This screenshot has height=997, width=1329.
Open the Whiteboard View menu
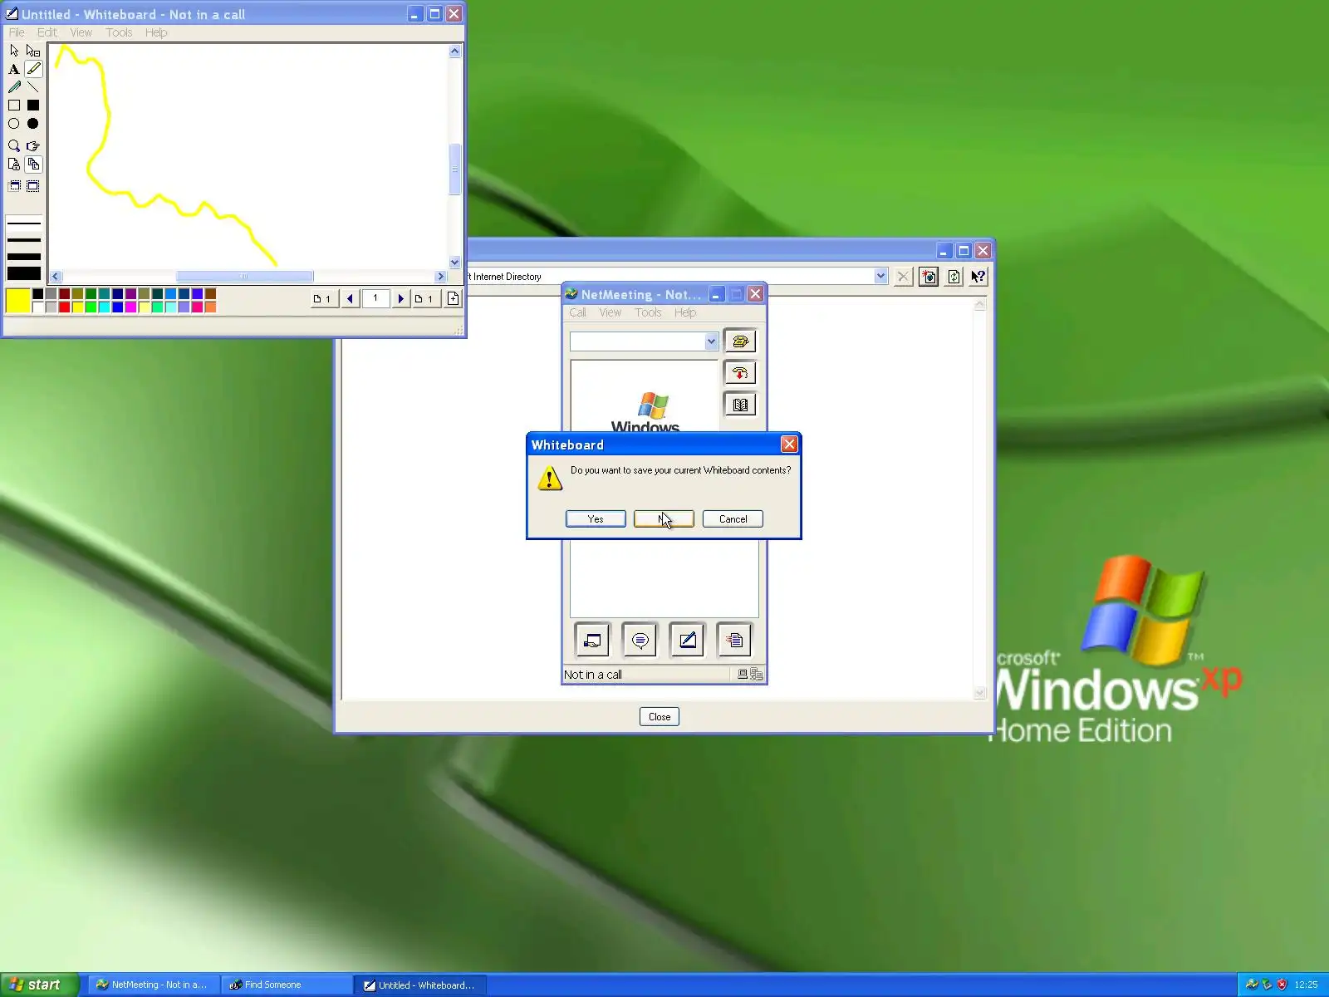[x=81, y=32]
